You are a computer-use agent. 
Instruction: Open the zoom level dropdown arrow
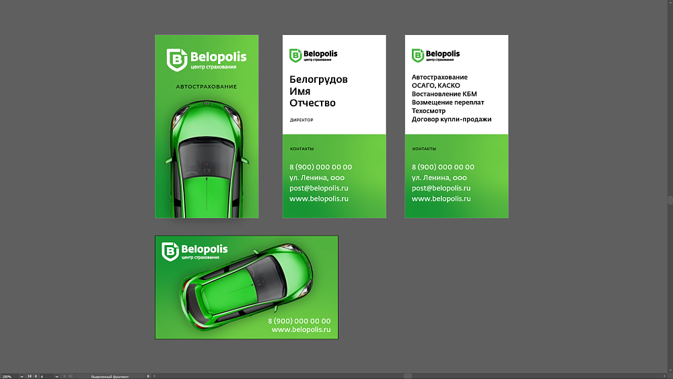coord(22,376)
